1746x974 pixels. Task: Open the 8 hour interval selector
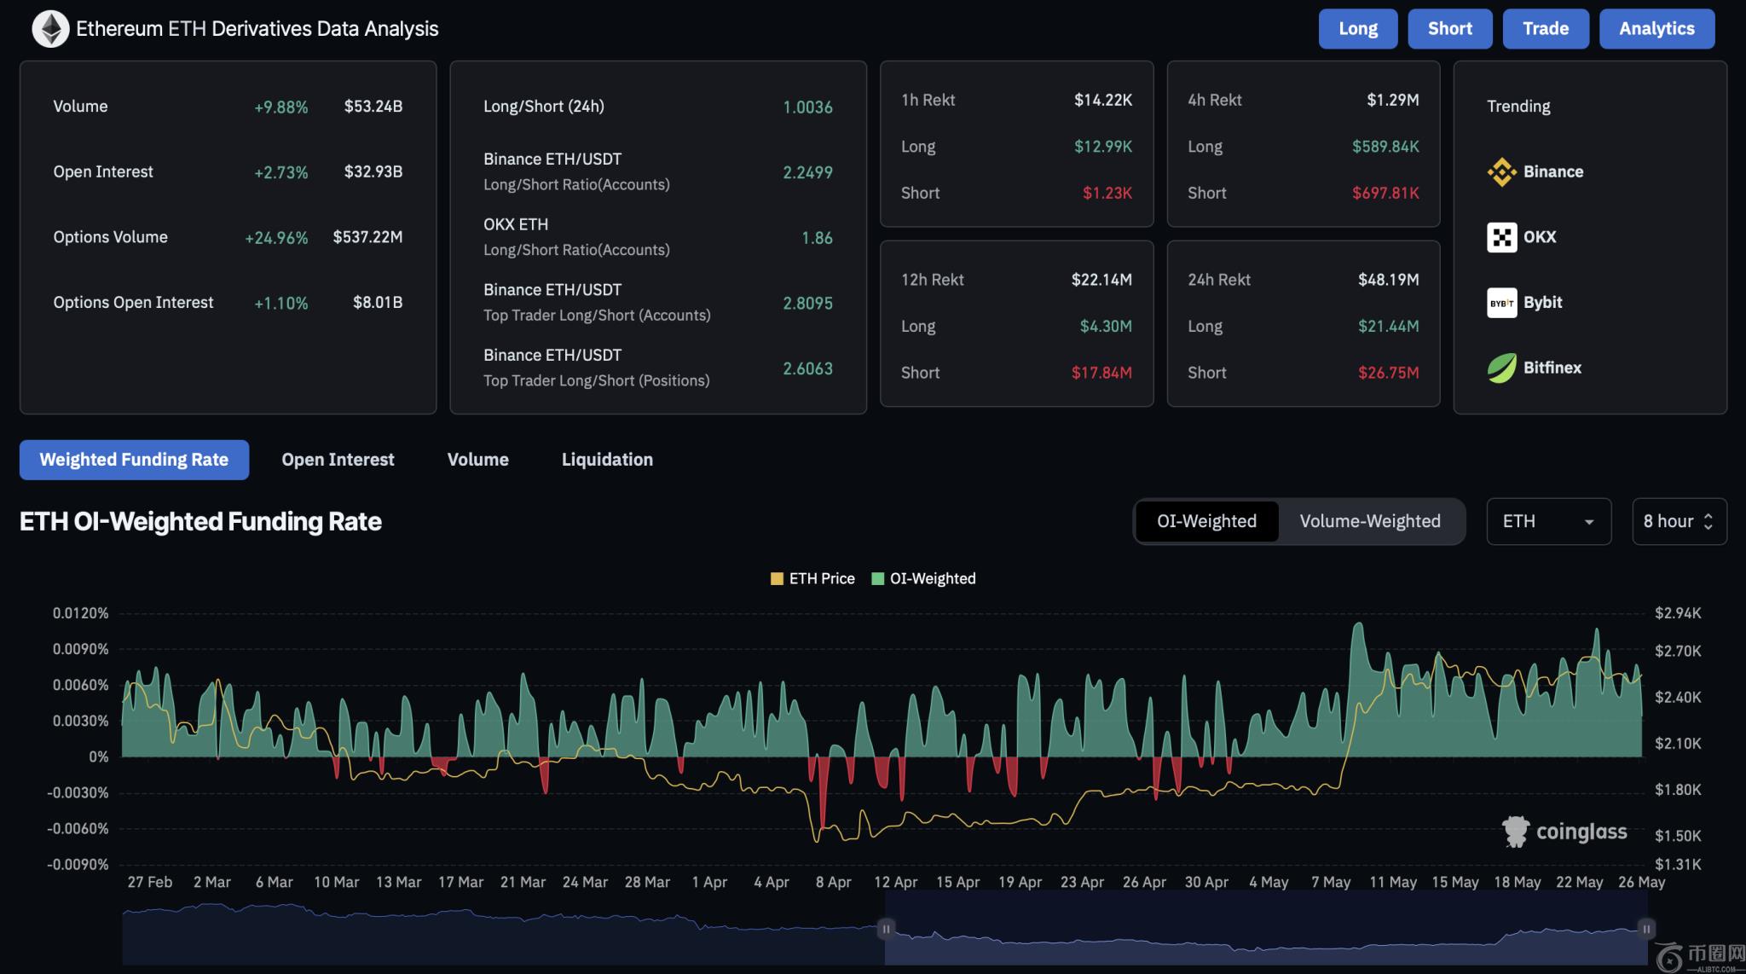point(1678,521)
